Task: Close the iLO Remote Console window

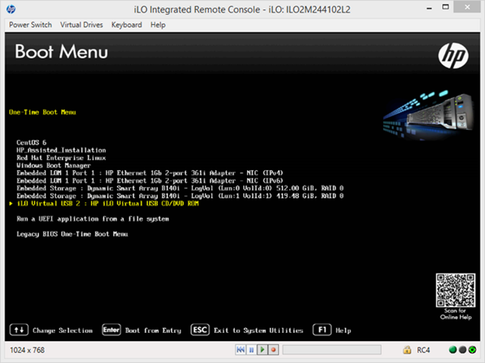Action: [x=467, y=7]
